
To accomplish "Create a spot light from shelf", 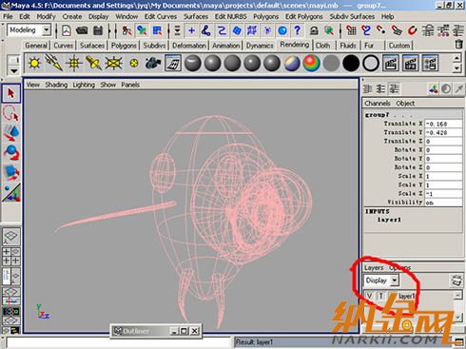I will coord(93,63).
